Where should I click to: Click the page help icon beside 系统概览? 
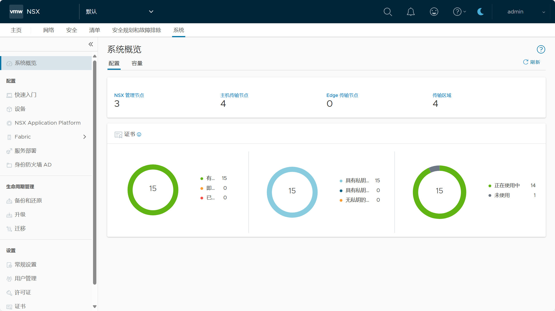point(541,49)
